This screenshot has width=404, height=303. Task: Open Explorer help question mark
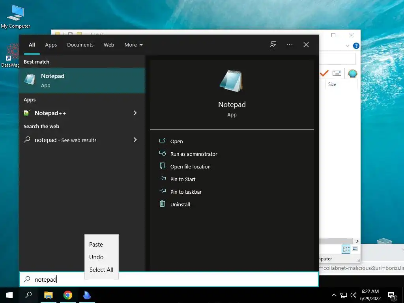356,46
